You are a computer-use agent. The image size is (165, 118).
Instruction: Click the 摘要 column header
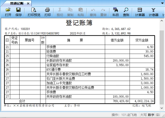click(75, 40)
